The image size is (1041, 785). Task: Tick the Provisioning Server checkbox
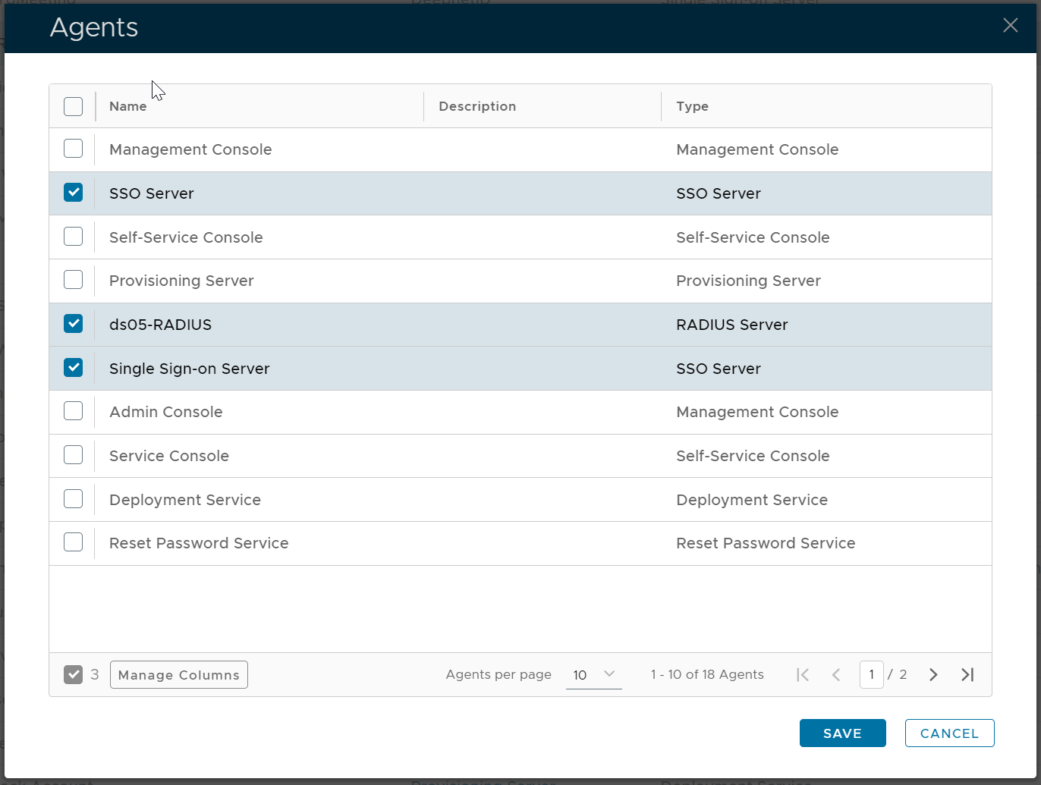74,281
